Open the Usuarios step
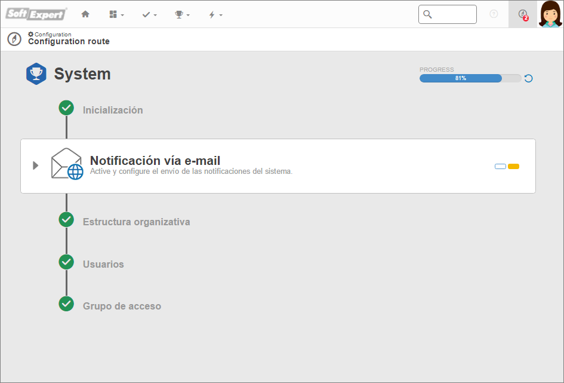 pyautogui.click(x=103, y=264)
